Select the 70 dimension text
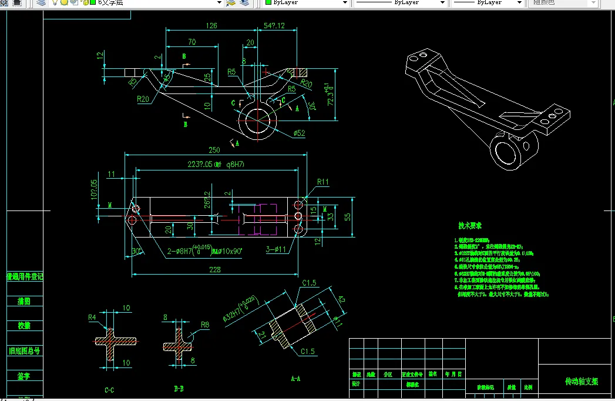 pos(192,42)
